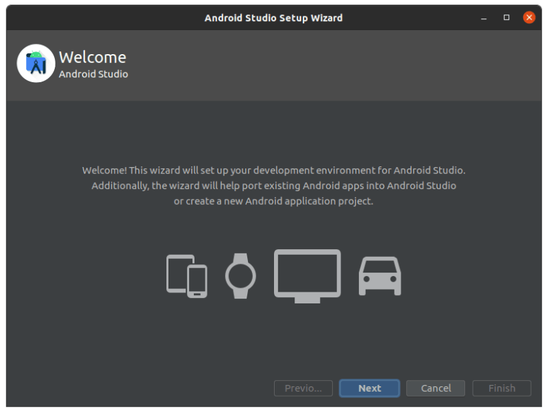Click the Android Studio Setup Wizard title bar
This screenshot has height=413, width=548.
click(274, 18)
